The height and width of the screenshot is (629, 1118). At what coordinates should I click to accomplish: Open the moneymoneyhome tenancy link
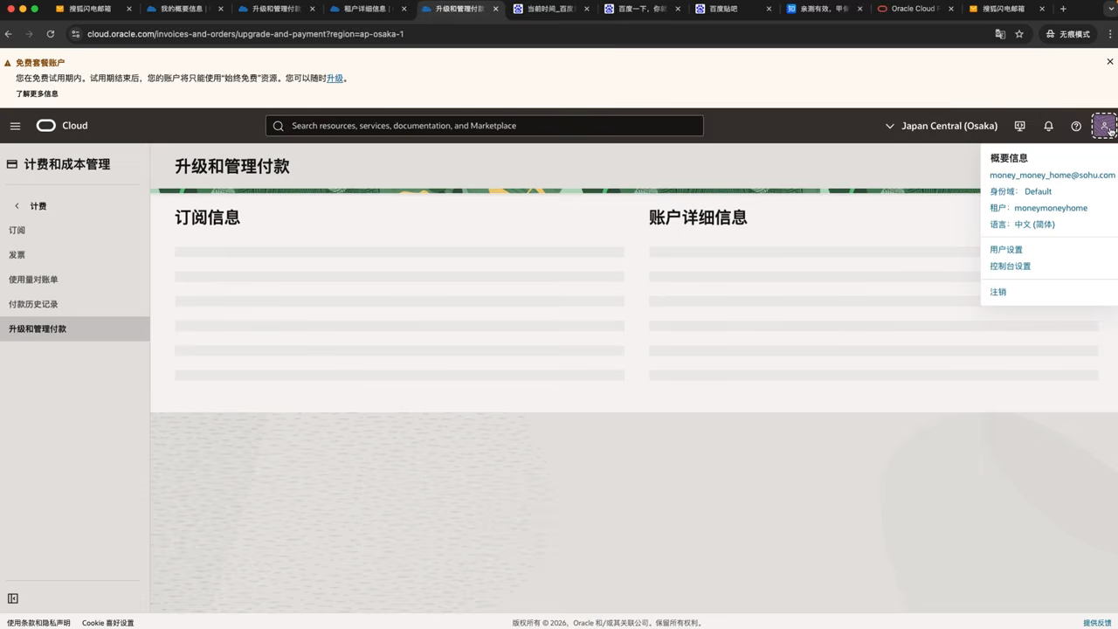click(x=1051, y=208)
